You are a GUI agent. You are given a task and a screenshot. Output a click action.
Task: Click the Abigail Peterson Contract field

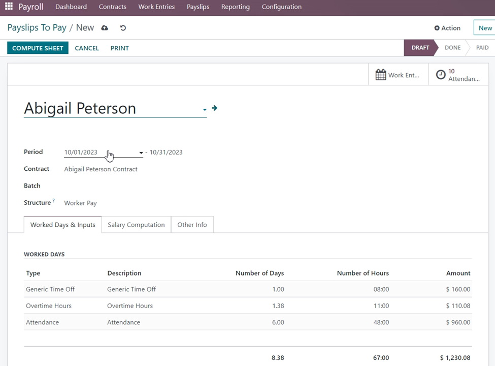pyautogui.click(x=101, y=169)
